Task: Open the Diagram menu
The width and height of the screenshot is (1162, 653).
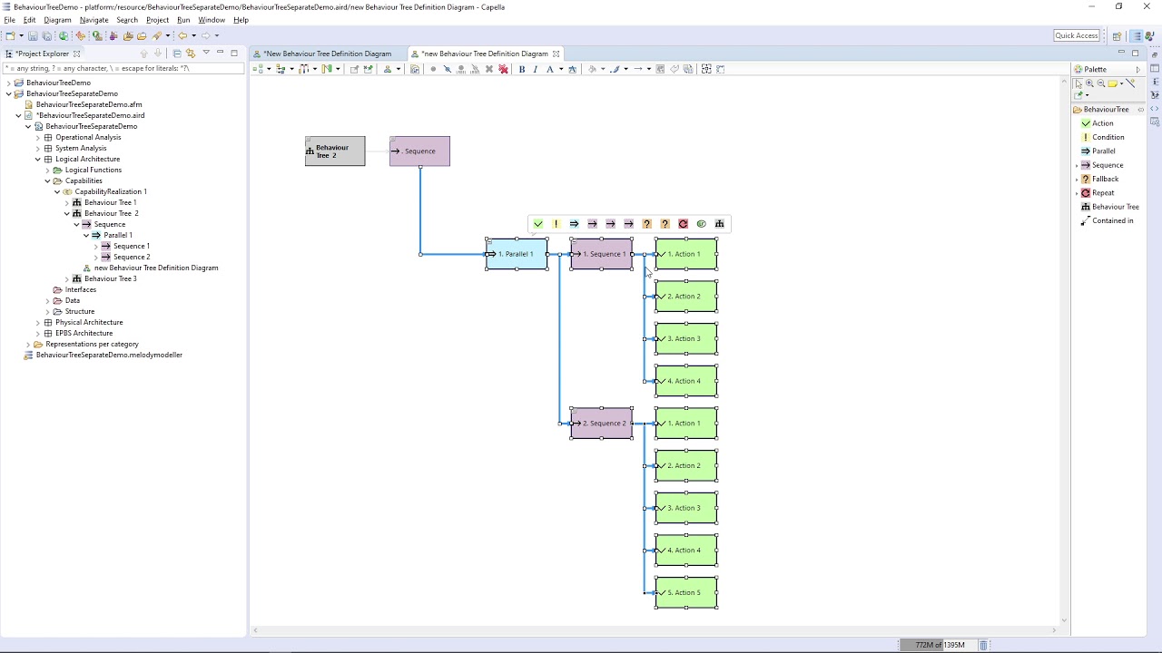Action: click(57, 20)
